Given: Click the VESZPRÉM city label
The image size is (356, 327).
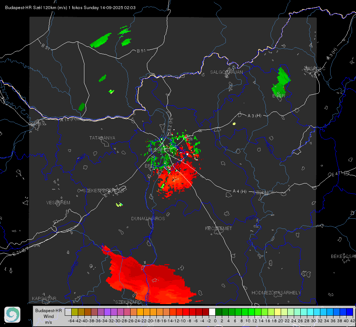Looking at the screenshot, I should [58, 202].
